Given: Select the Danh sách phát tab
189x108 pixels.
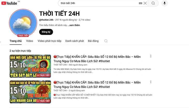Looking at the screenshot, I should click(x=75, y=41).
